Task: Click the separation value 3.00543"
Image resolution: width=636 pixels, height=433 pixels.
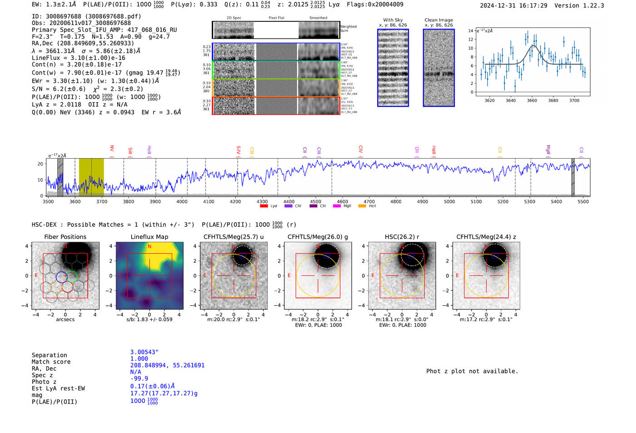Action: (144, 352)
